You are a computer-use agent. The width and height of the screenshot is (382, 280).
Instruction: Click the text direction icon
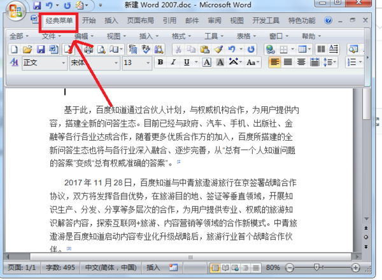pyautogui.click(x=334, y=50)
